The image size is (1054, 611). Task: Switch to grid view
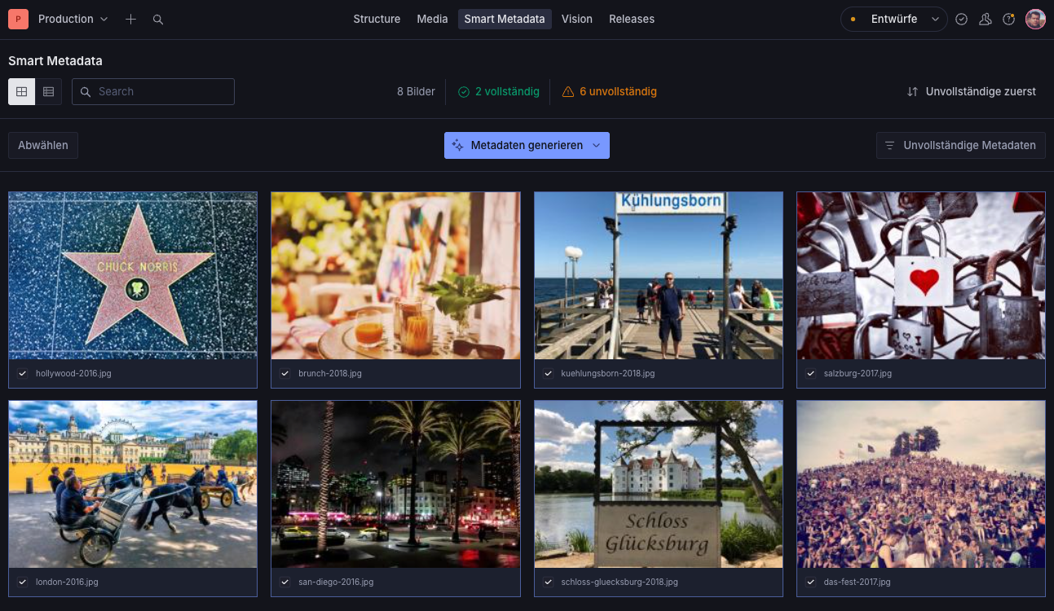tap(21, 91)
